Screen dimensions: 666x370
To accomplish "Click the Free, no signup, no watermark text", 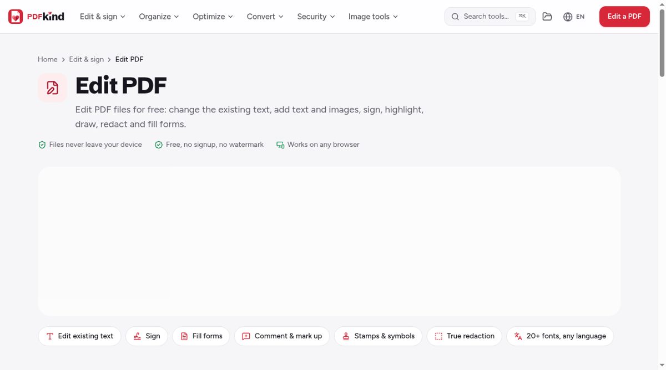I will tap(215, 145).
